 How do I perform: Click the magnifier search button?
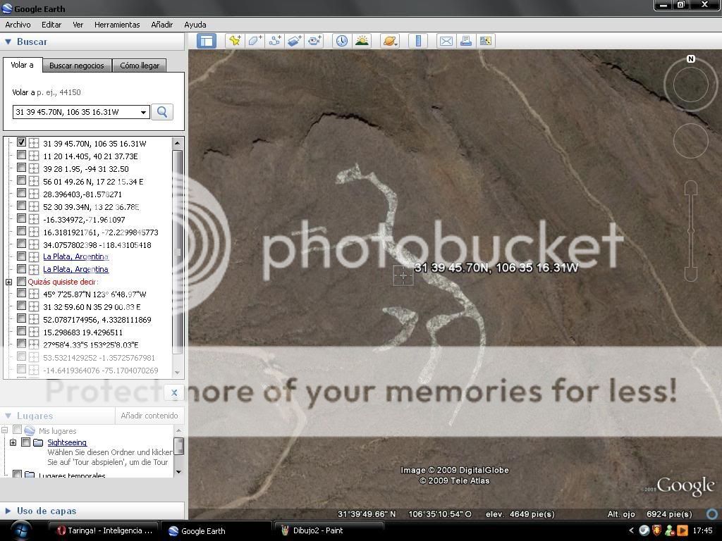(162, 112)
